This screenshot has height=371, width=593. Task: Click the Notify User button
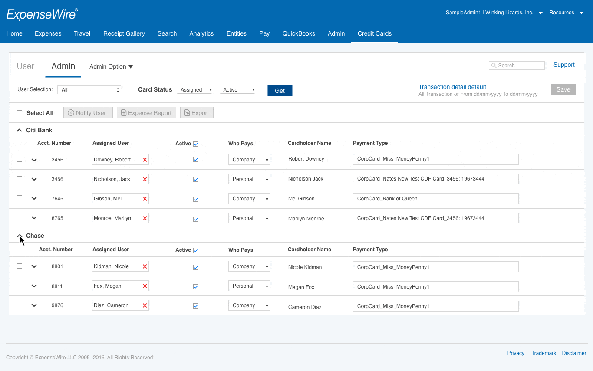coord(88,113)
